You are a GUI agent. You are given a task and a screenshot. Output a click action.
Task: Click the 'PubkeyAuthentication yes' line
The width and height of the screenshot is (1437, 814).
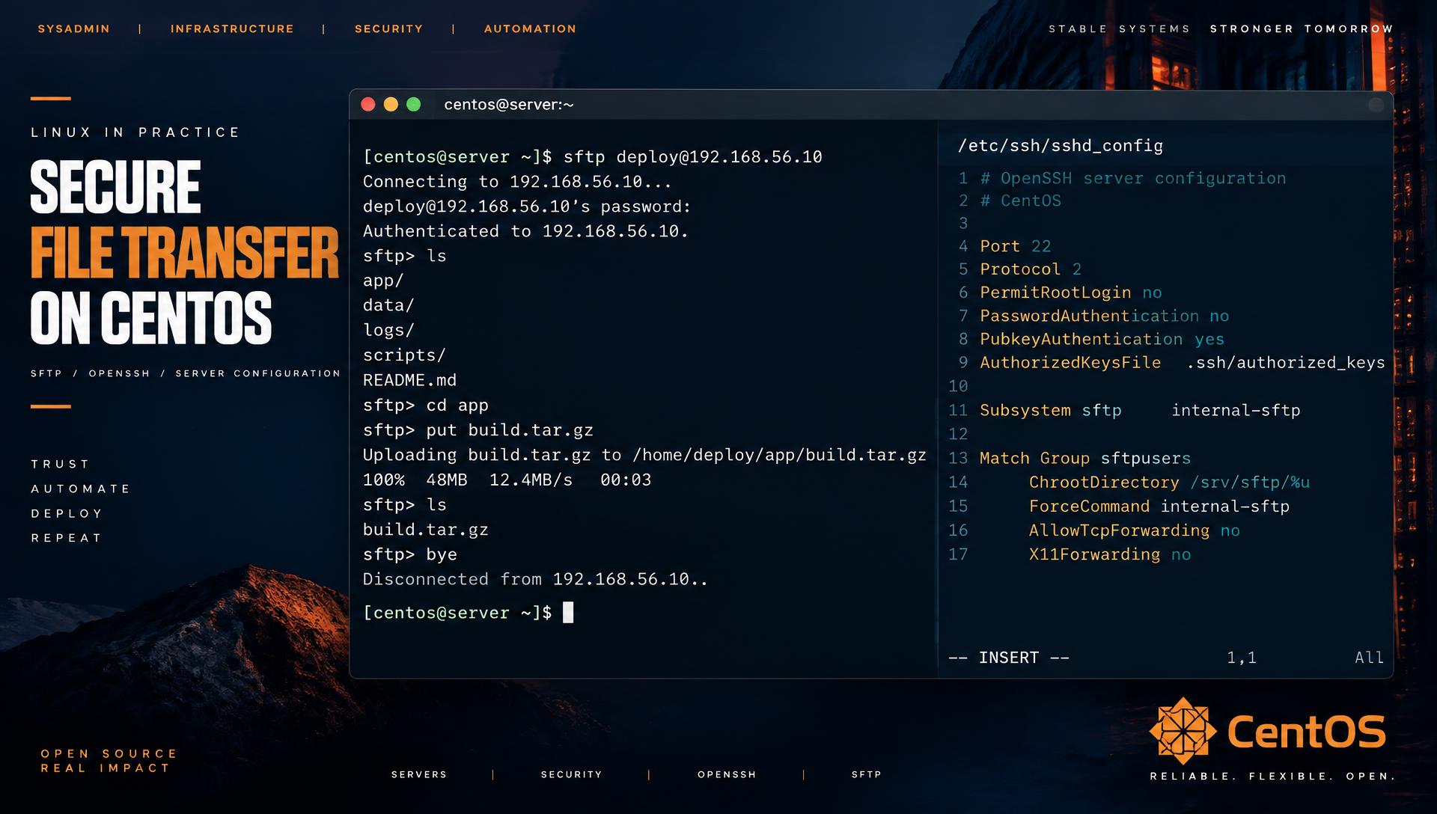[1102, 339]
